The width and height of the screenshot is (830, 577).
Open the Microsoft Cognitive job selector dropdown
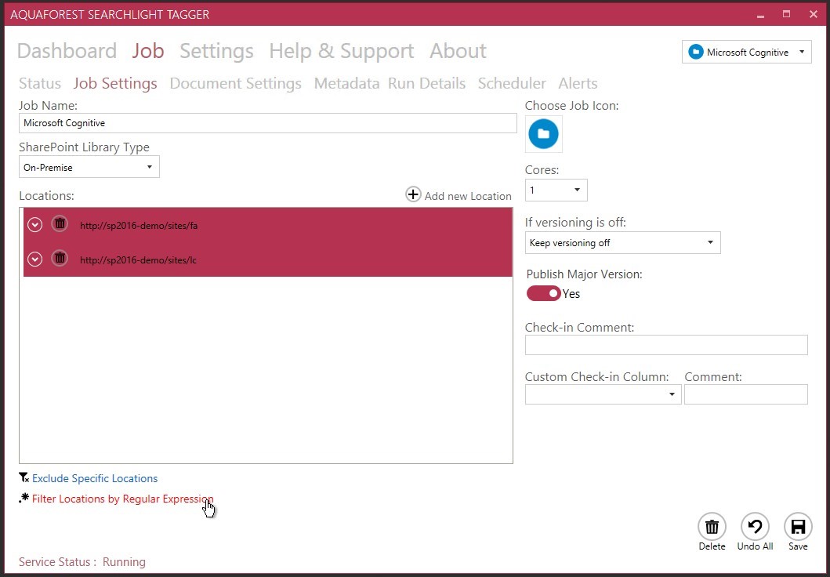tap(747, 53)
